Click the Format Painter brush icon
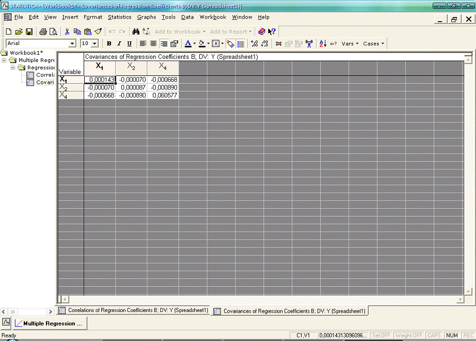The width and height of the screenshot is (476, 341). point(98,32)
